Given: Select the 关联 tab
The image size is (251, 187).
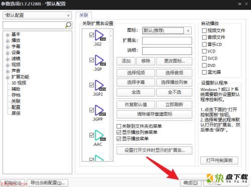Looking at the screenshot, I should (84, 15).
